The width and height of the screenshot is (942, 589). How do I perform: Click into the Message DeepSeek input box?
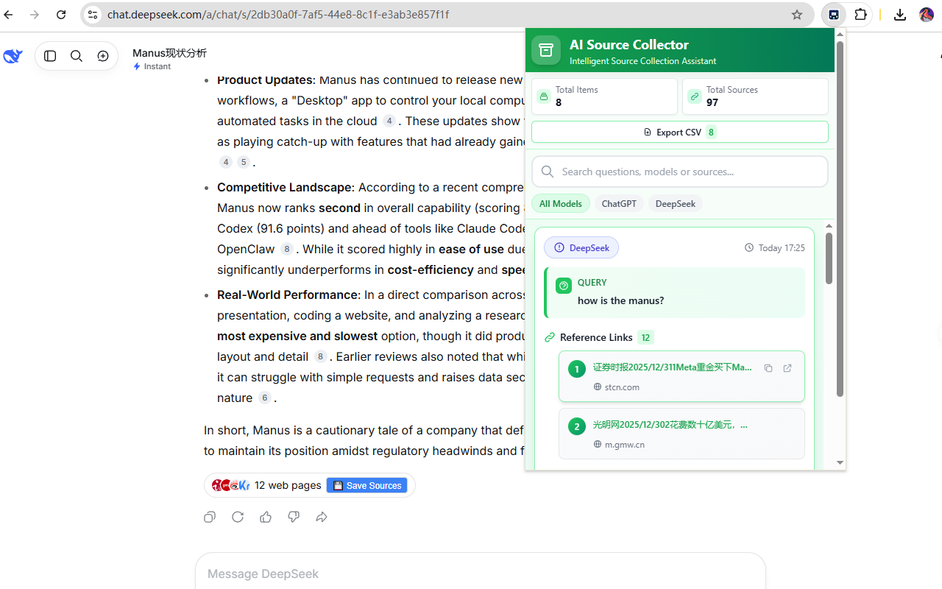click(x=480, y=574)
